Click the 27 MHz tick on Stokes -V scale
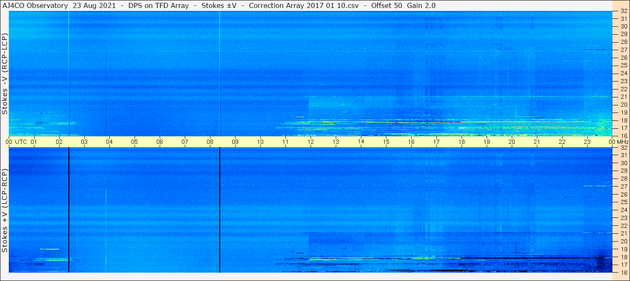 [623, 50]
